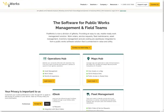The width and height of the screenshot is (164, 112).
Task: Click the Operations Hub heading
Action: click(x=57, y=59)
